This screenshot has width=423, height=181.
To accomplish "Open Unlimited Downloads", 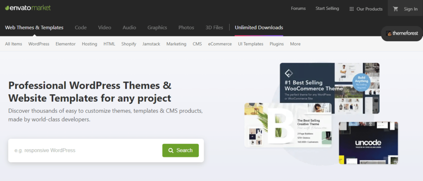I will point(259,28).
